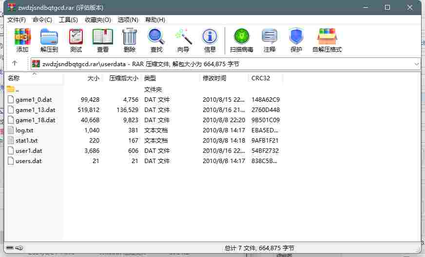Image resolution: width=425 pixels, height=257 pixels.
Task: Open the 收藏夹(O) menu
Action: [98, 20]
